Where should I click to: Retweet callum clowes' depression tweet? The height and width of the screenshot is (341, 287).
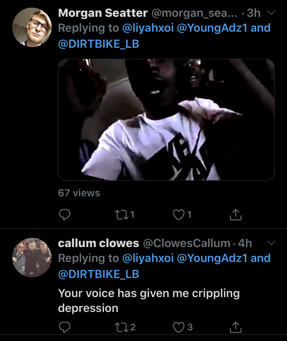tap(121, 327)
